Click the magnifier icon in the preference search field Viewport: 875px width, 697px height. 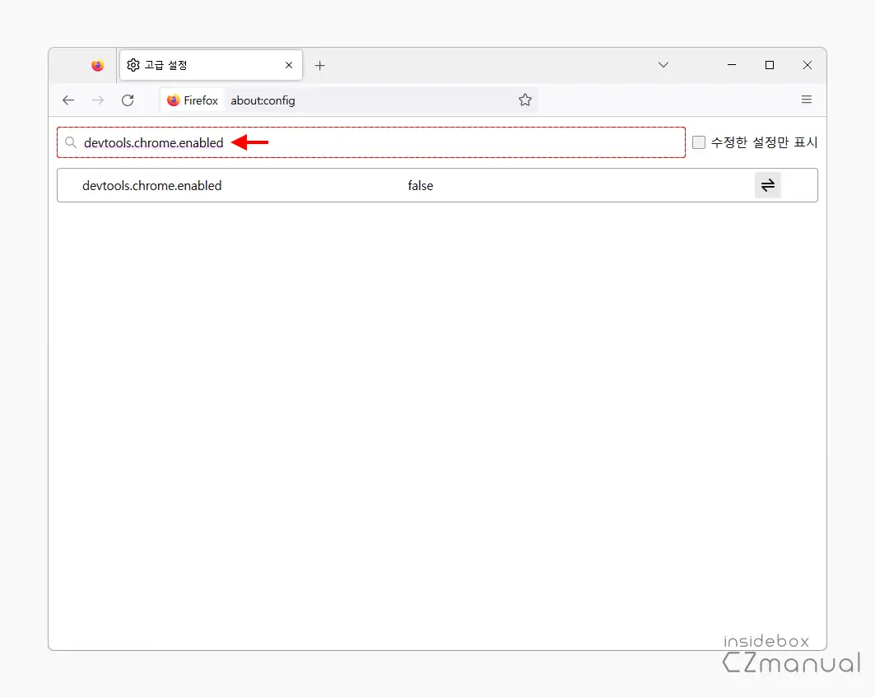point(71,142)
